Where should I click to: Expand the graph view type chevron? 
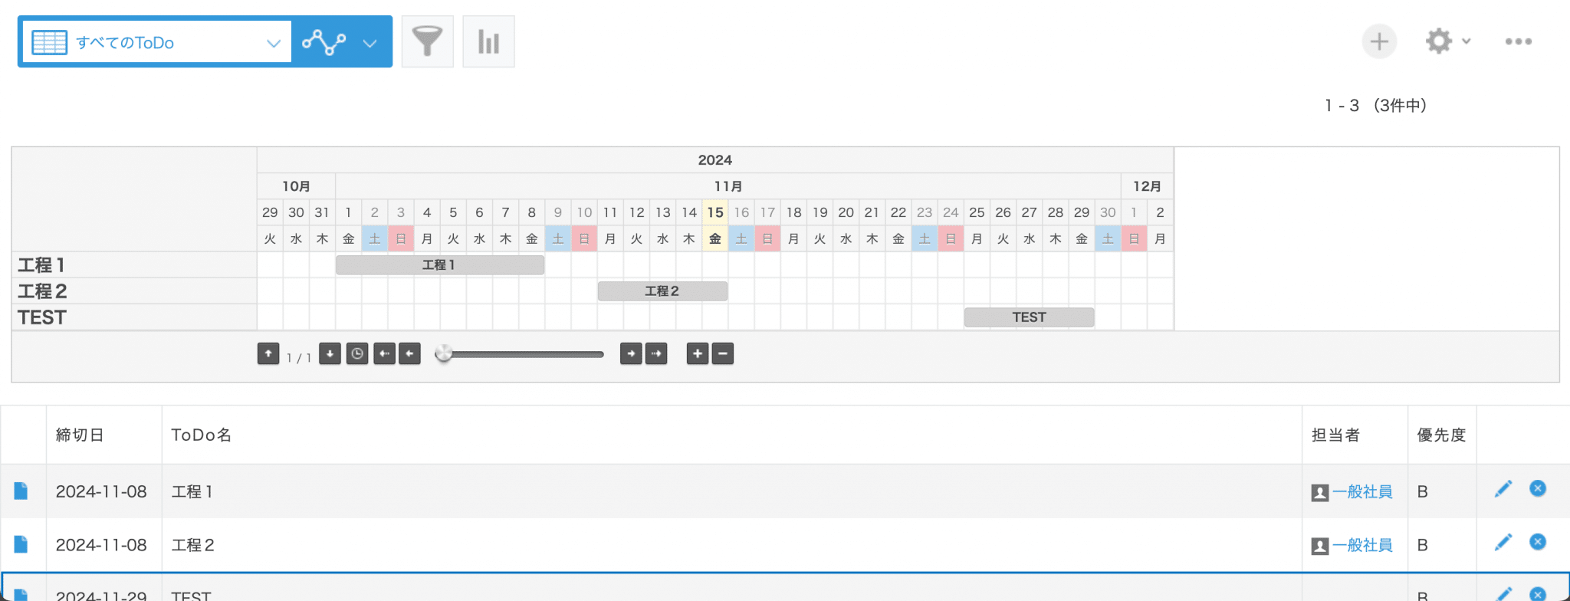[370, 43]
